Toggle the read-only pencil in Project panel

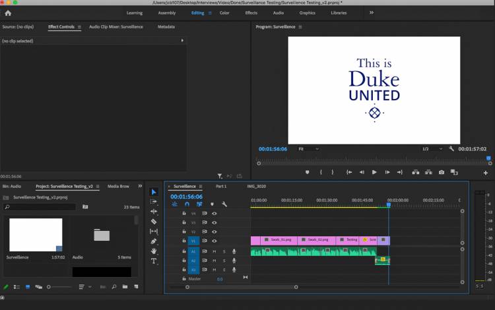point(6,287)
